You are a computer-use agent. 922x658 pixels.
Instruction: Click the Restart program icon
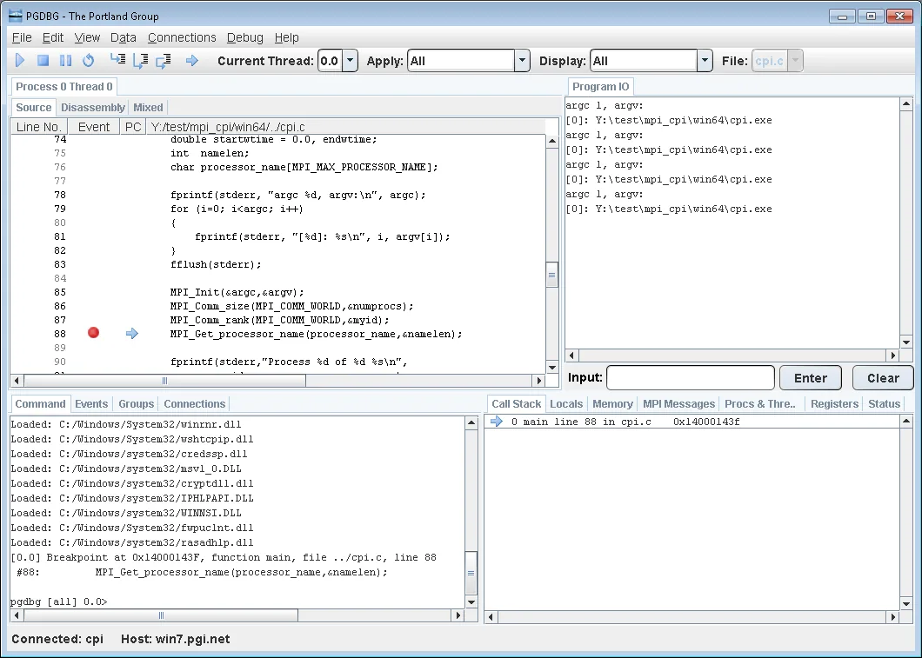(x=88, y=61)
